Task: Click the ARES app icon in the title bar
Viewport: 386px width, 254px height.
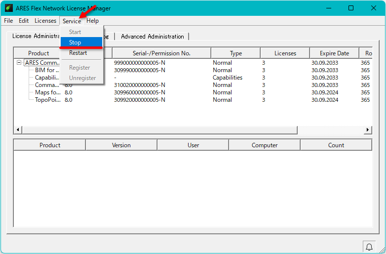Action: [9, 8]
